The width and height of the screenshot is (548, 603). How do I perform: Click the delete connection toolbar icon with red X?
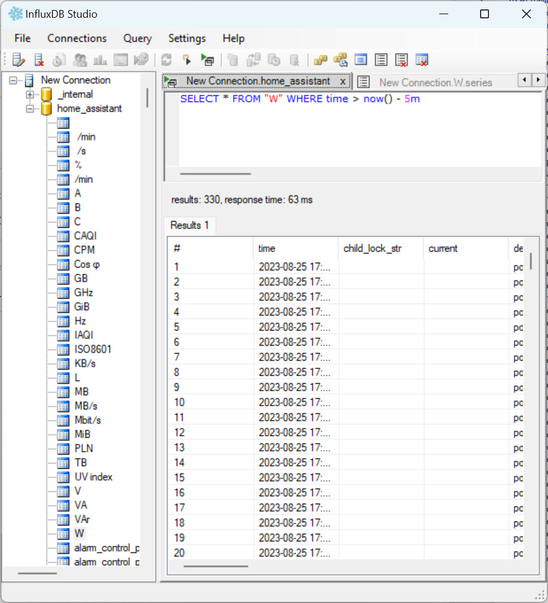39,60
